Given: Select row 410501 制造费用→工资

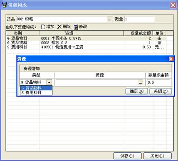Looking at the screenshot, I should [x=87, y=47].
